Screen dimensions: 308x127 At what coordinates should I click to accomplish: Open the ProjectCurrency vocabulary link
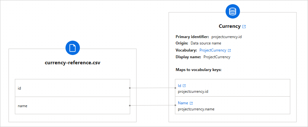click(x=213, y=50)
